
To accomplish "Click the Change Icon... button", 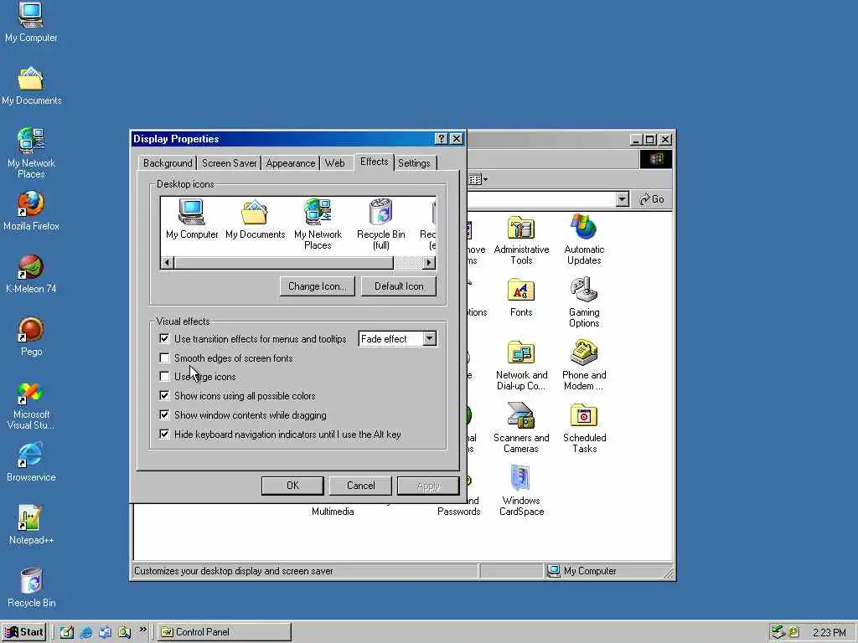I will click(318, 286).
